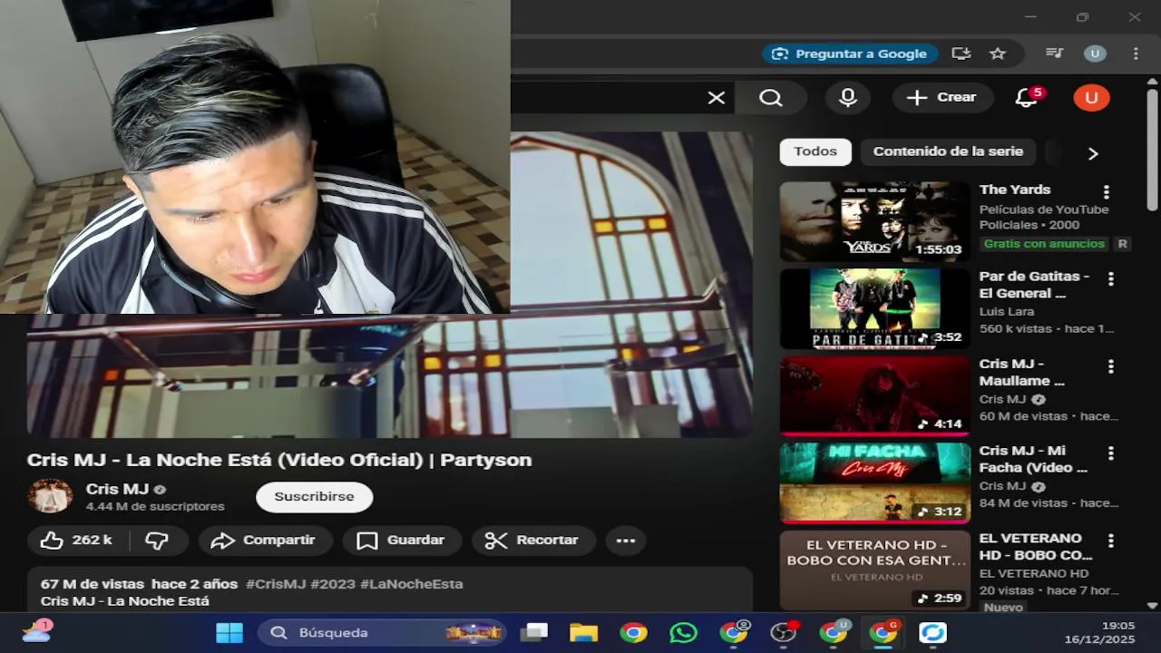Open WhatsApp from the taskbar
The height and width of the screenshot is (653, 1161).
click(x=684, y=633)
